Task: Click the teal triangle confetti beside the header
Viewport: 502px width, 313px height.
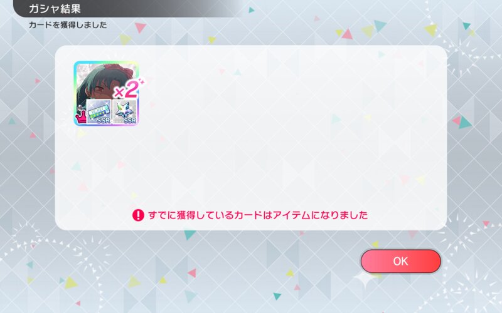Action: click(252, 10)
